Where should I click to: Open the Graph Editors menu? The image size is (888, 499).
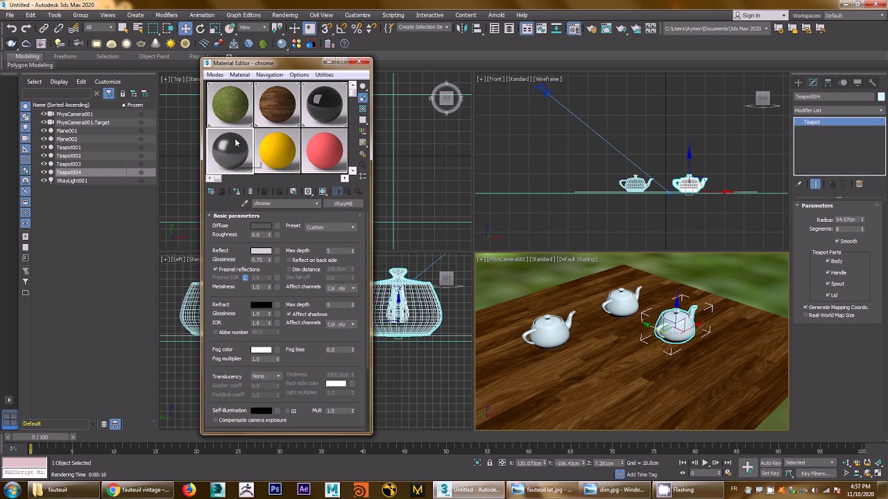coord(244,15)
